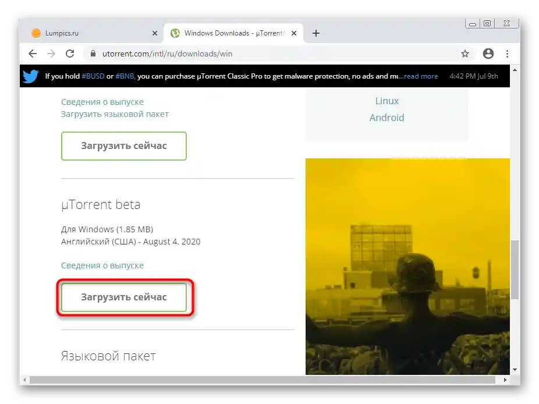Maximize the browser window

[x=487, y=23]
